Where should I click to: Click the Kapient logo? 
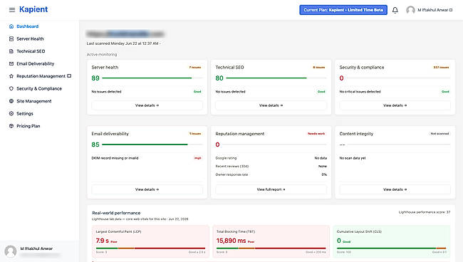[33, 9]
